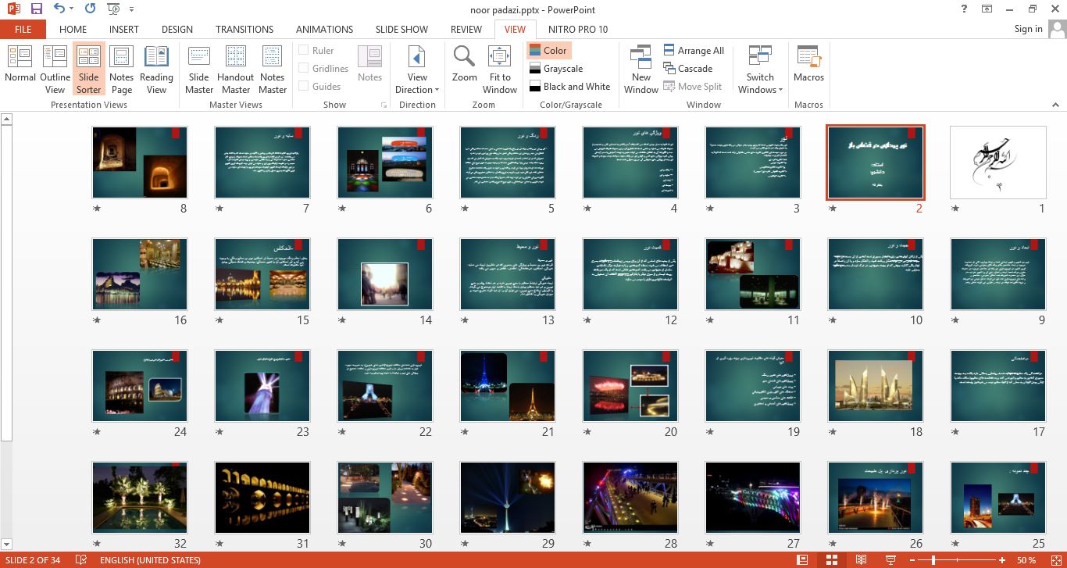Click the Sign in link
This screenshot has width=1067, height=568.
click(1028, 29)
